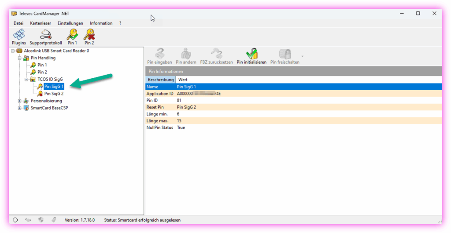Open the Einstellungen menu
Screen dimensions: 451x233
pyautogui.click(x=70, y=23)
